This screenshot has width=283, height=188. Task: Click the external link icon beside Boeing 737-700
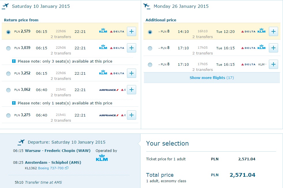(x=67, y=168)
